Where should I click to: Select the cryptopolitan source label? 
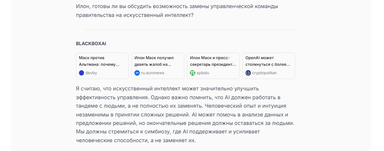(264, 73)
